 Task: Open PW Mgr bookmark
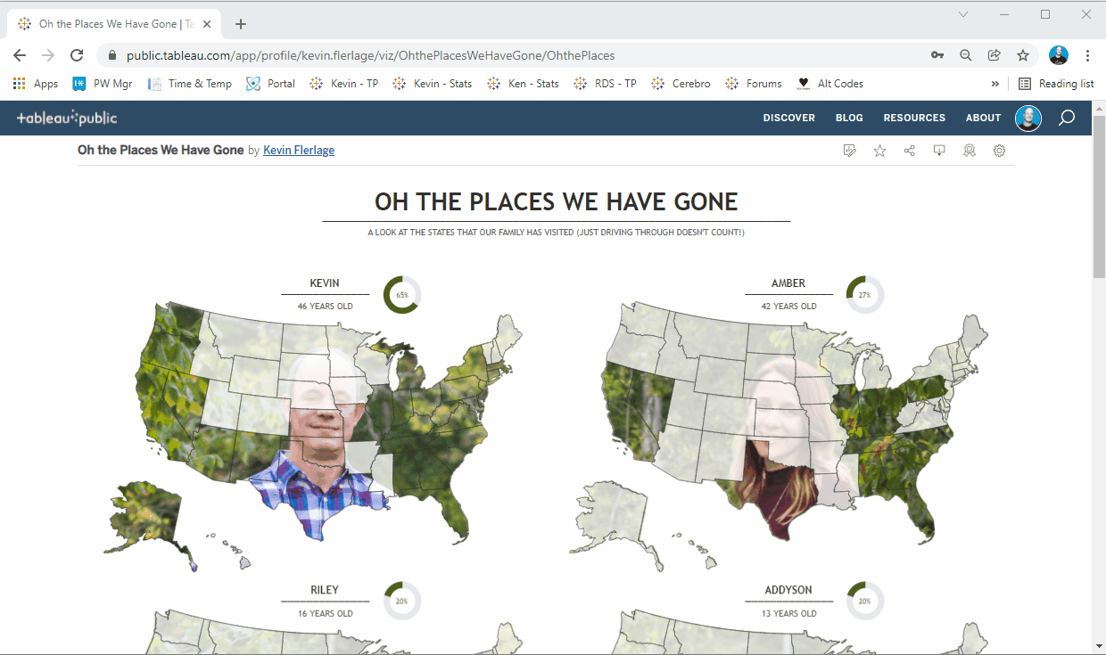click(103, 84)
